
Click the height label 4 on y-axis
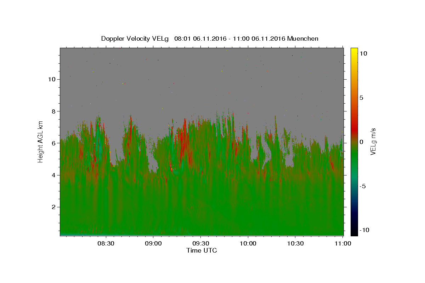(54, 175)
